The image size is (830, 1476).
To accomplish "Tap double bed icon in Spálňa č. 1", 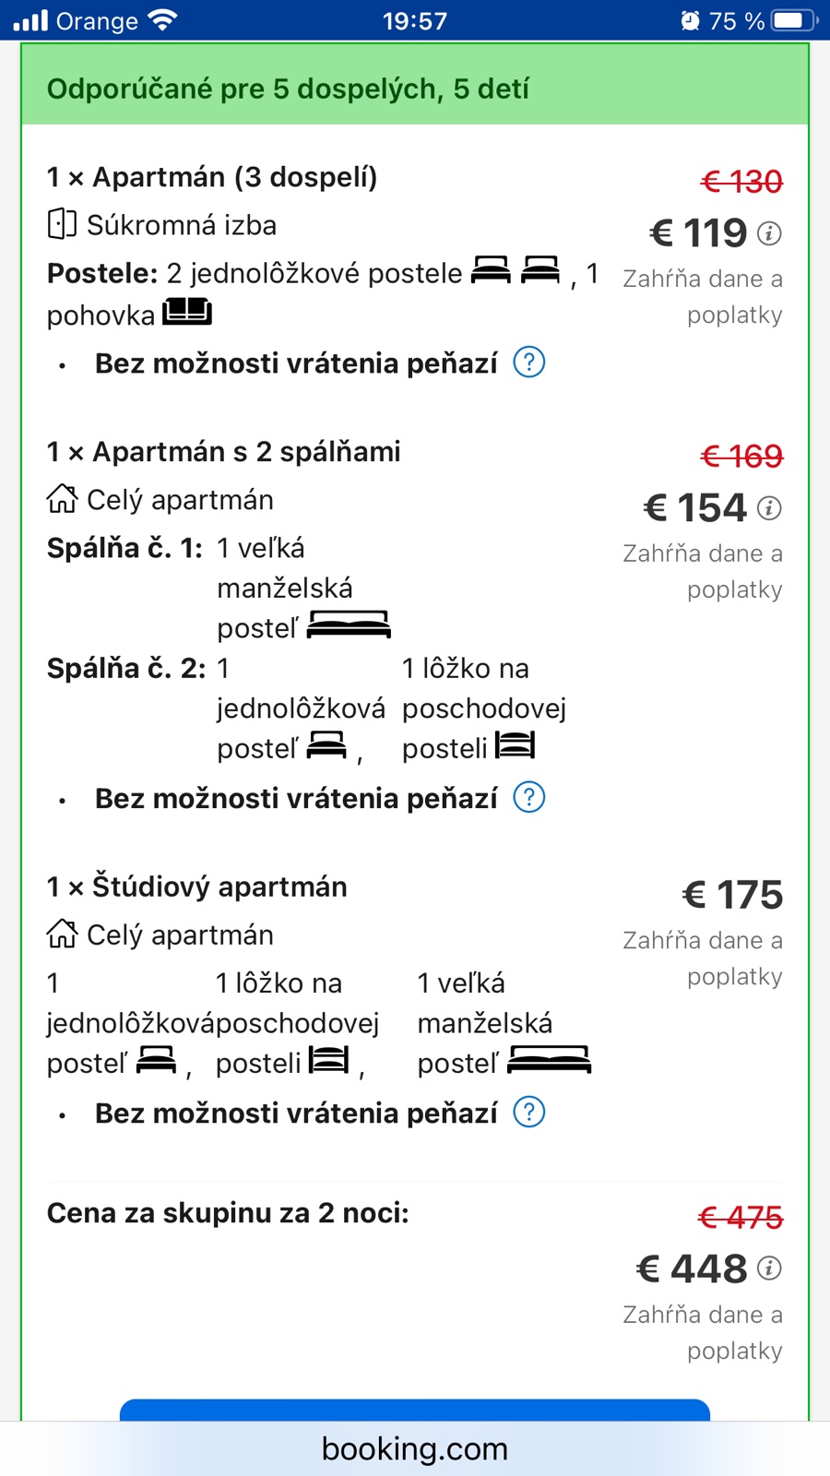I will tap(349, 625).
